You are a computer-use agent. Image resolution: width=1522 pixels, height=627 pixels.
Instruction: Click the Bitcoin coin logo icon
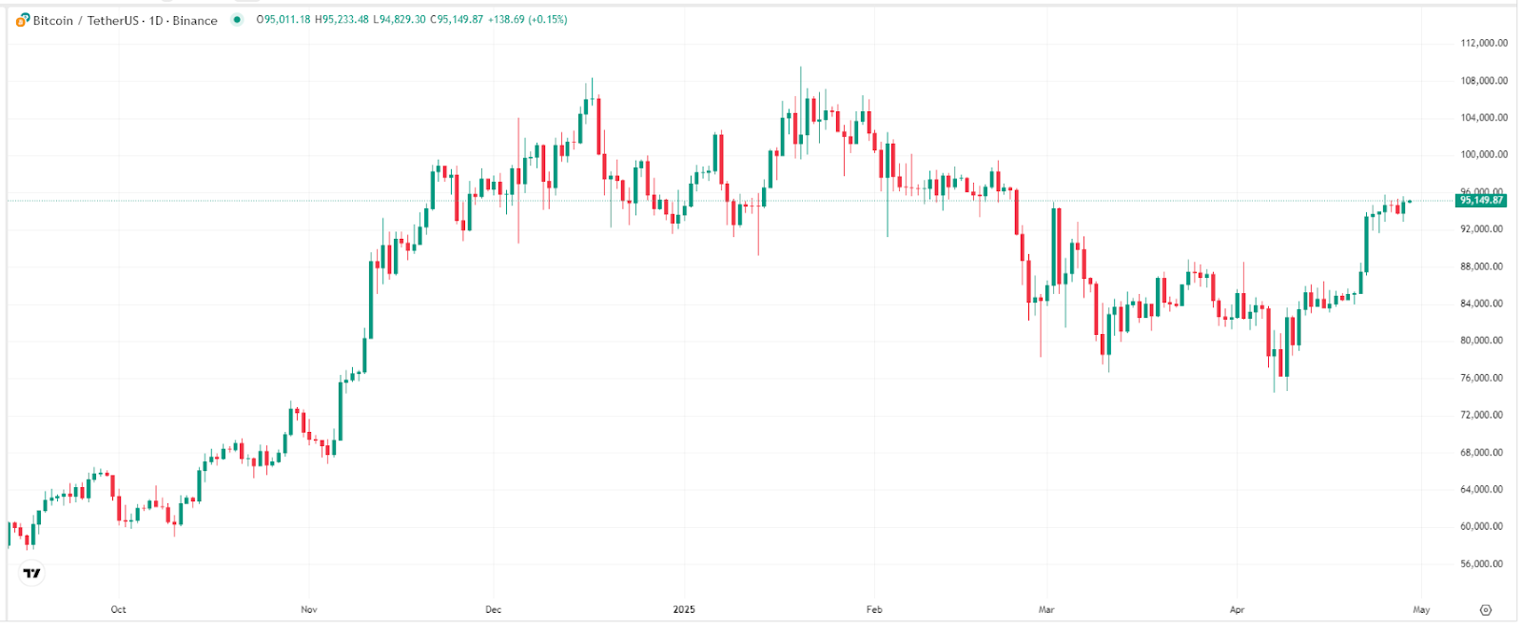pyautogui.click(x=23, y=20)
